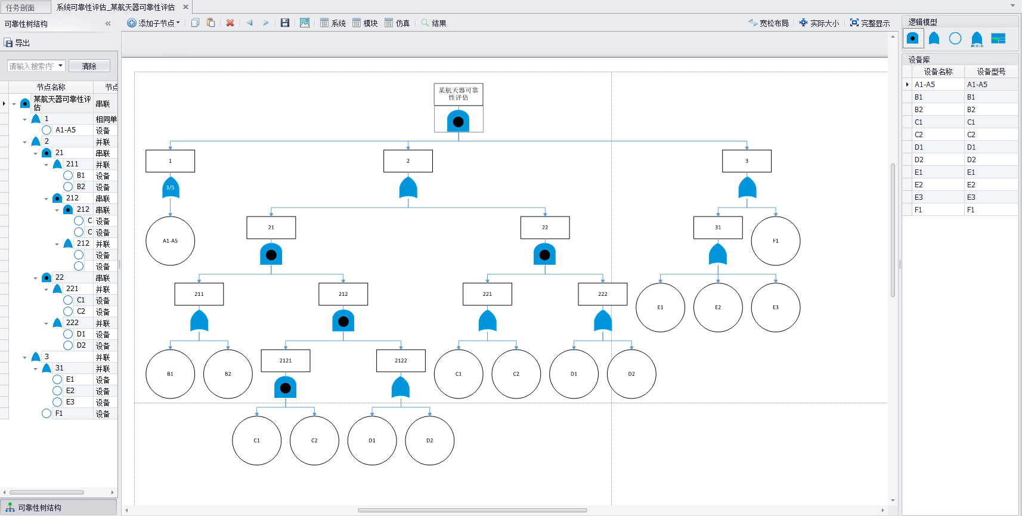Click the diagram node box labeled 3

(747, 161)
